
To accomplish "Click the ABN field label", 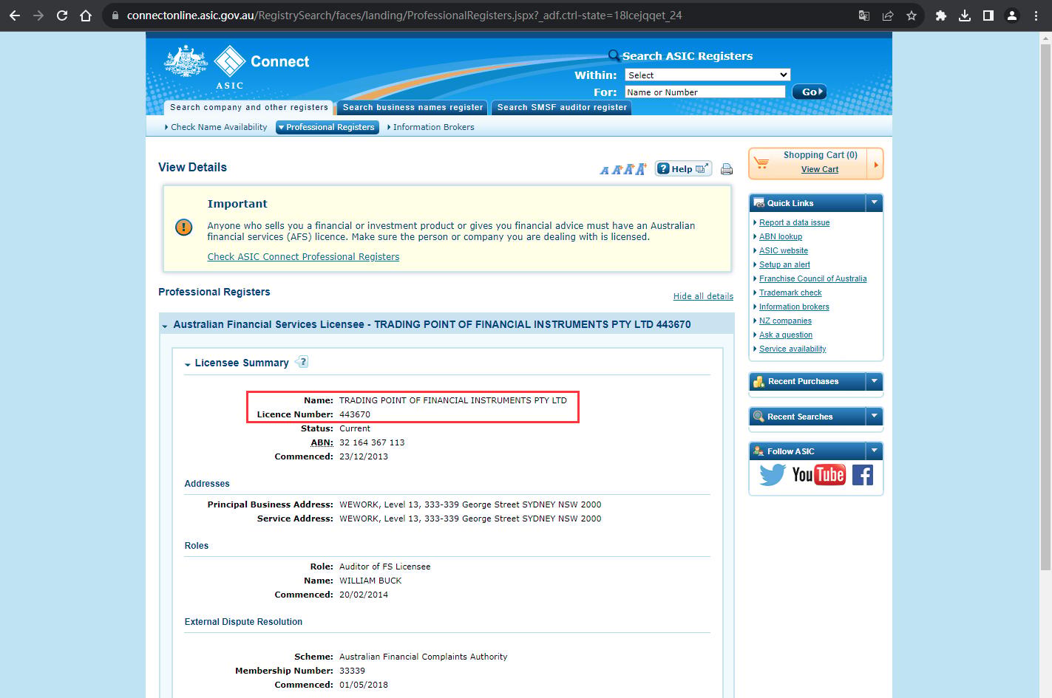I will pos(322,442).
